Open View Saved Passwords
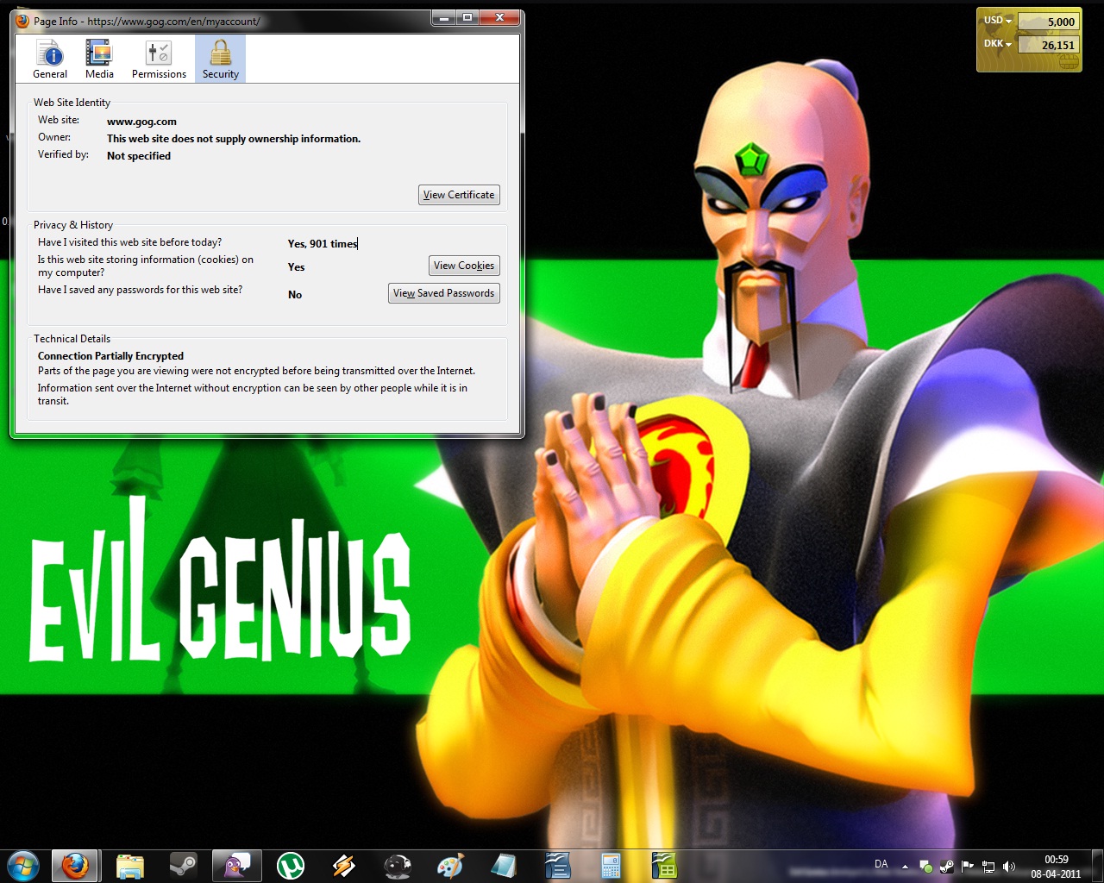The height and width of the screenshot is (883, 1104). 444,293
